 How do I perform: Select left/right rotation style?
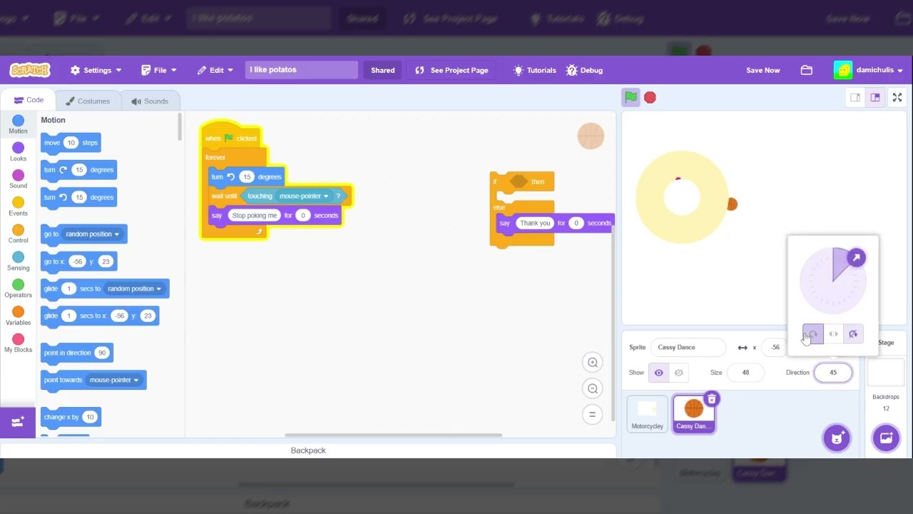tap(833, 334)
